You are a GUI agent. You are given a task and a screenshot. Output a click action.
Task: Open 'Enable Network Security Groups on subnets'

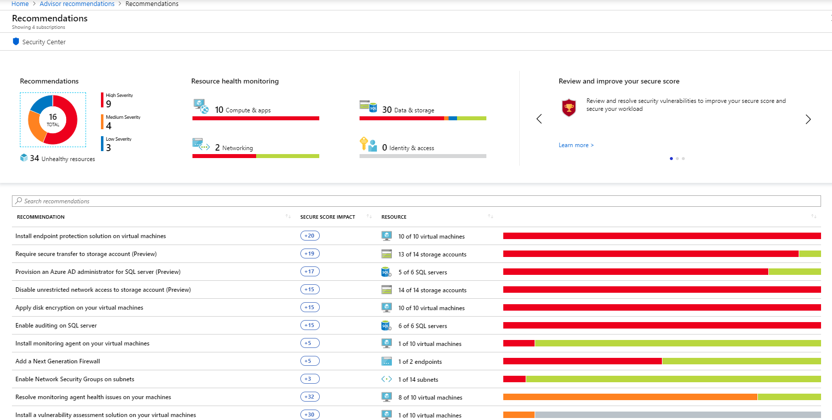click(x=75, y=379)
